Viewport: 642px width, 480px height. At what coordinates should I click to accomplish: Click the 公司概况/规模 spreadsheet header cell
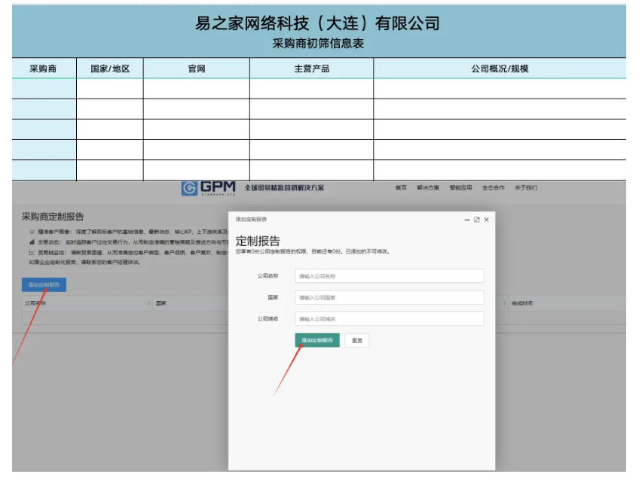point(499,68)
